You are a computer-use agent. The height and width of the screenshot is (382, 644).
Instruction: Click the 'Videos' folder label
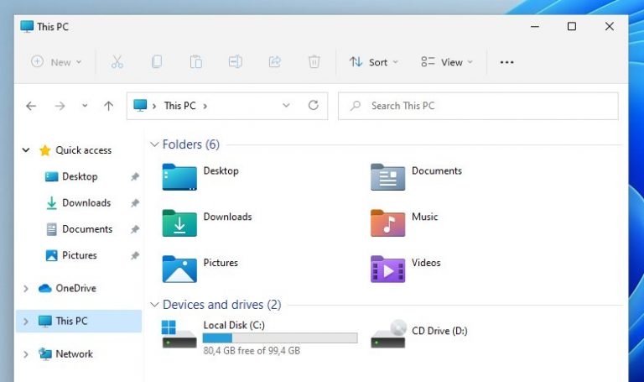click(x=426, y=263)
